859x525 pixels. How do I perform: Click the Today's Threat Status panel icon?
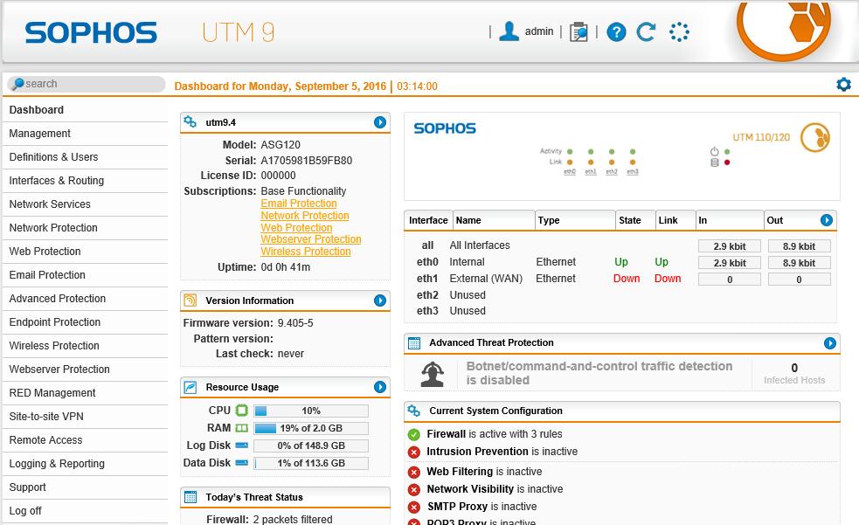191,497
